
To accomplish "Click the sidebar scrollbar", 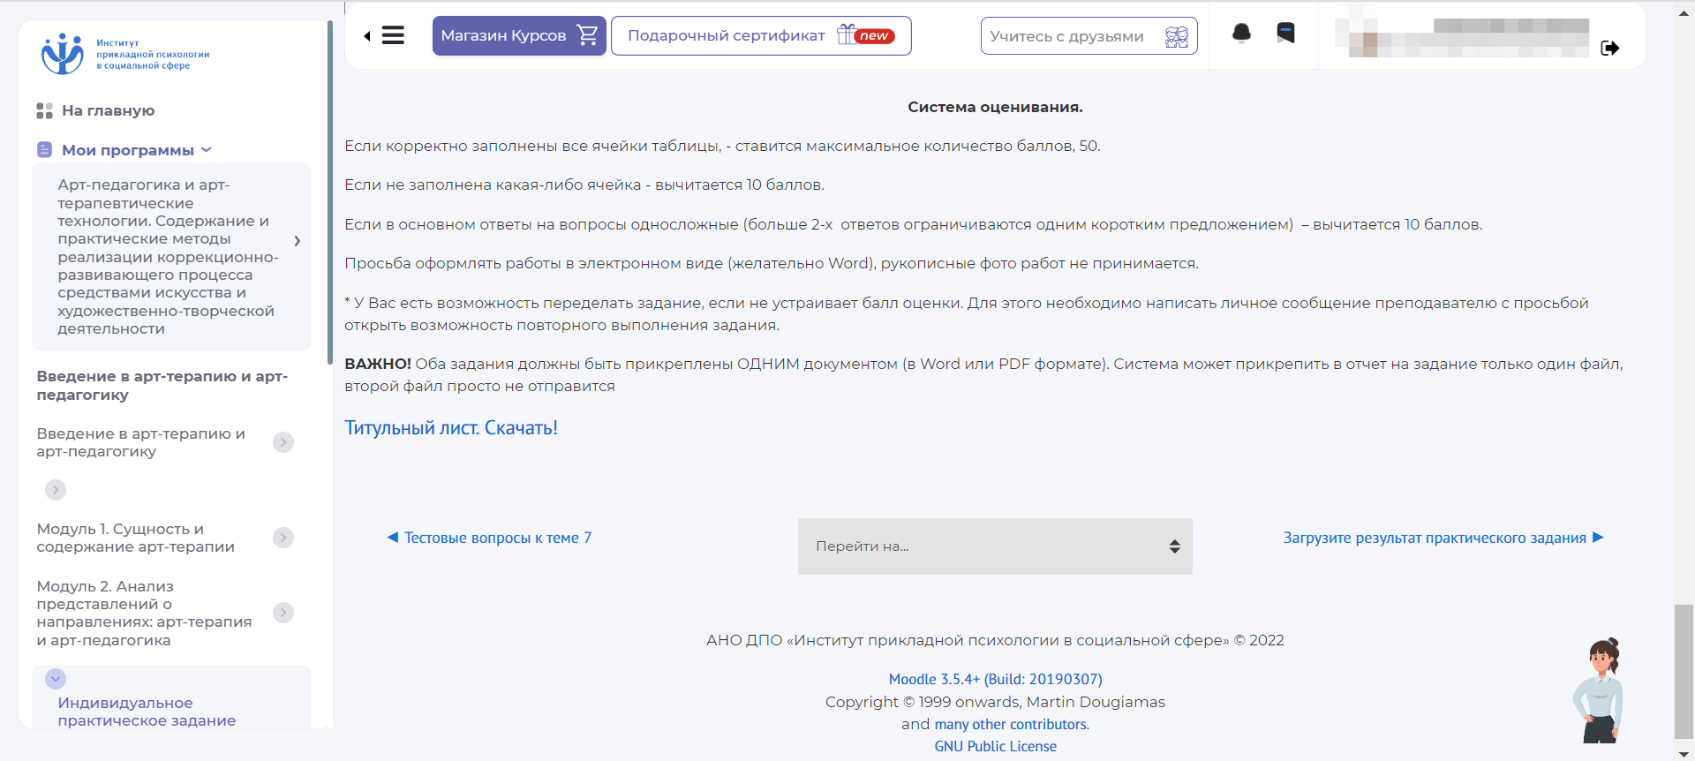I will point(330,194).
